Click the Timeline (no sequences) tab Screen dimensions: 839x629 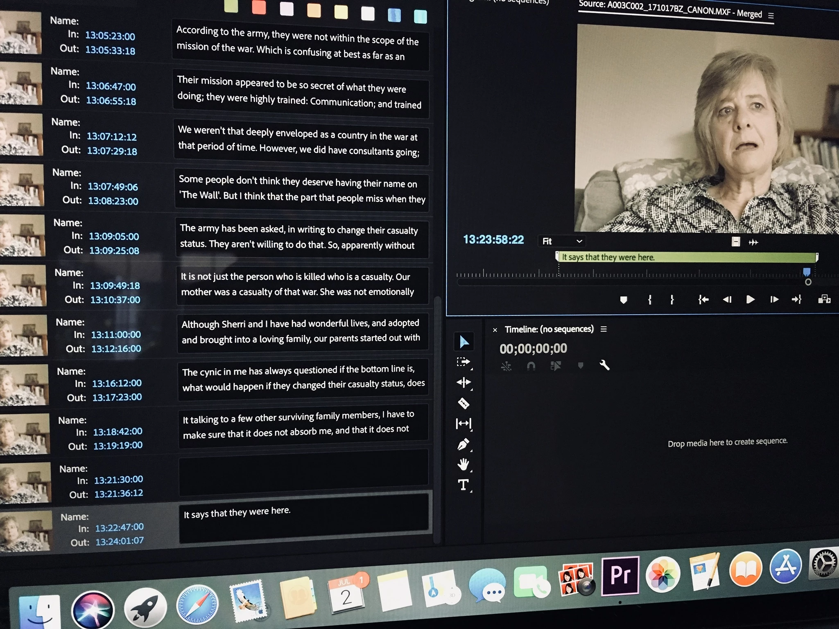pyautogui.click(x=549, y=329)
